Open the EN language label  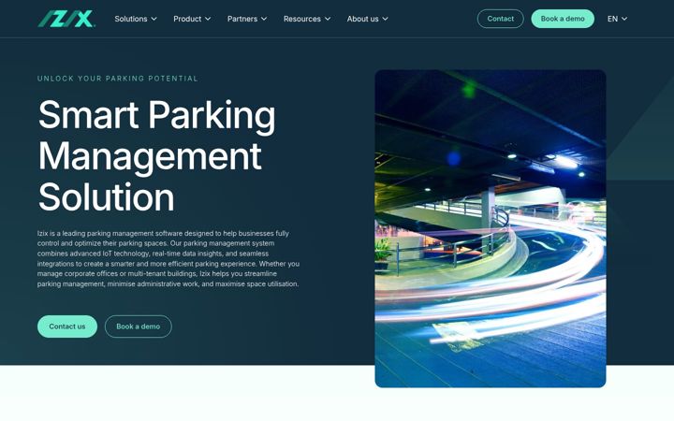point(612,19)
